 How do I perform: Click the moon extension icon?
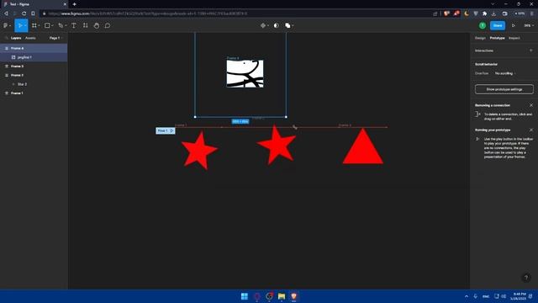tap(467, 13)
